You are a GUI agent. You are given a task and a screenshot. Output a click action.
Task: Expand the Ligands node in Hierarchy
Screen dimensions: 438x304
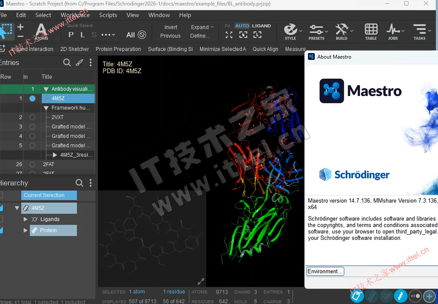(25, 219)
